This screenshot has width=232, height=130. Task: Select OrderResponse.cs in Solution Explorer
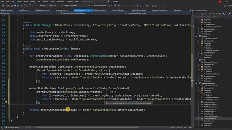click(x=212, y=100)
